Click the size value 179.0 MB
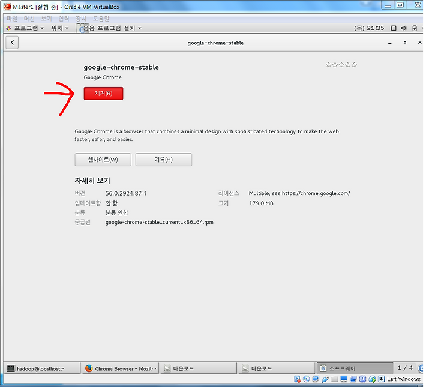432x387 pixels. [x=261, y=203]
